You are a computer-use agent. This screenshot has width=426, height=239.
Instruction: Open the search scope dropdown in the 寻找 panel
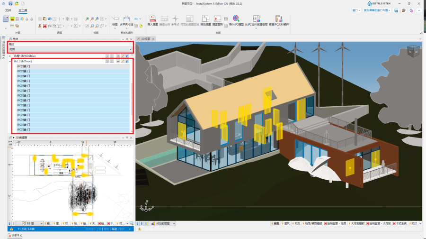[x=71, y=49]
